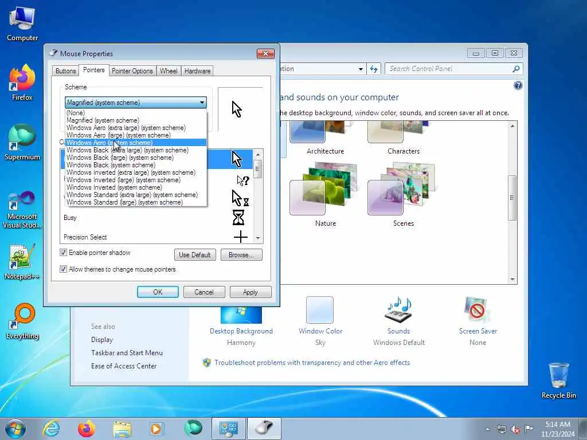Select the Busy pointer row

coord(156,217)
